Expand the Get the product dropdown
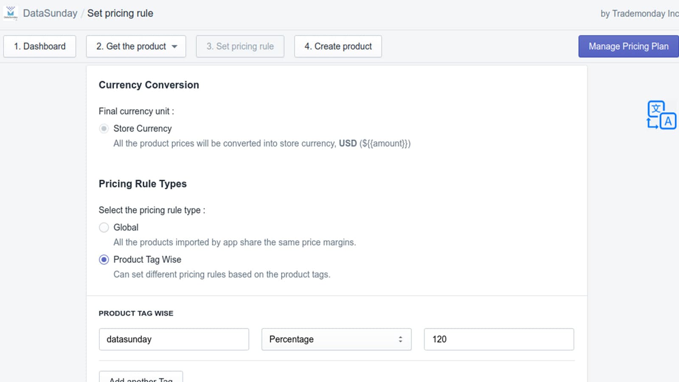This screenshot has width=679, height=382. tap(174, 46)
